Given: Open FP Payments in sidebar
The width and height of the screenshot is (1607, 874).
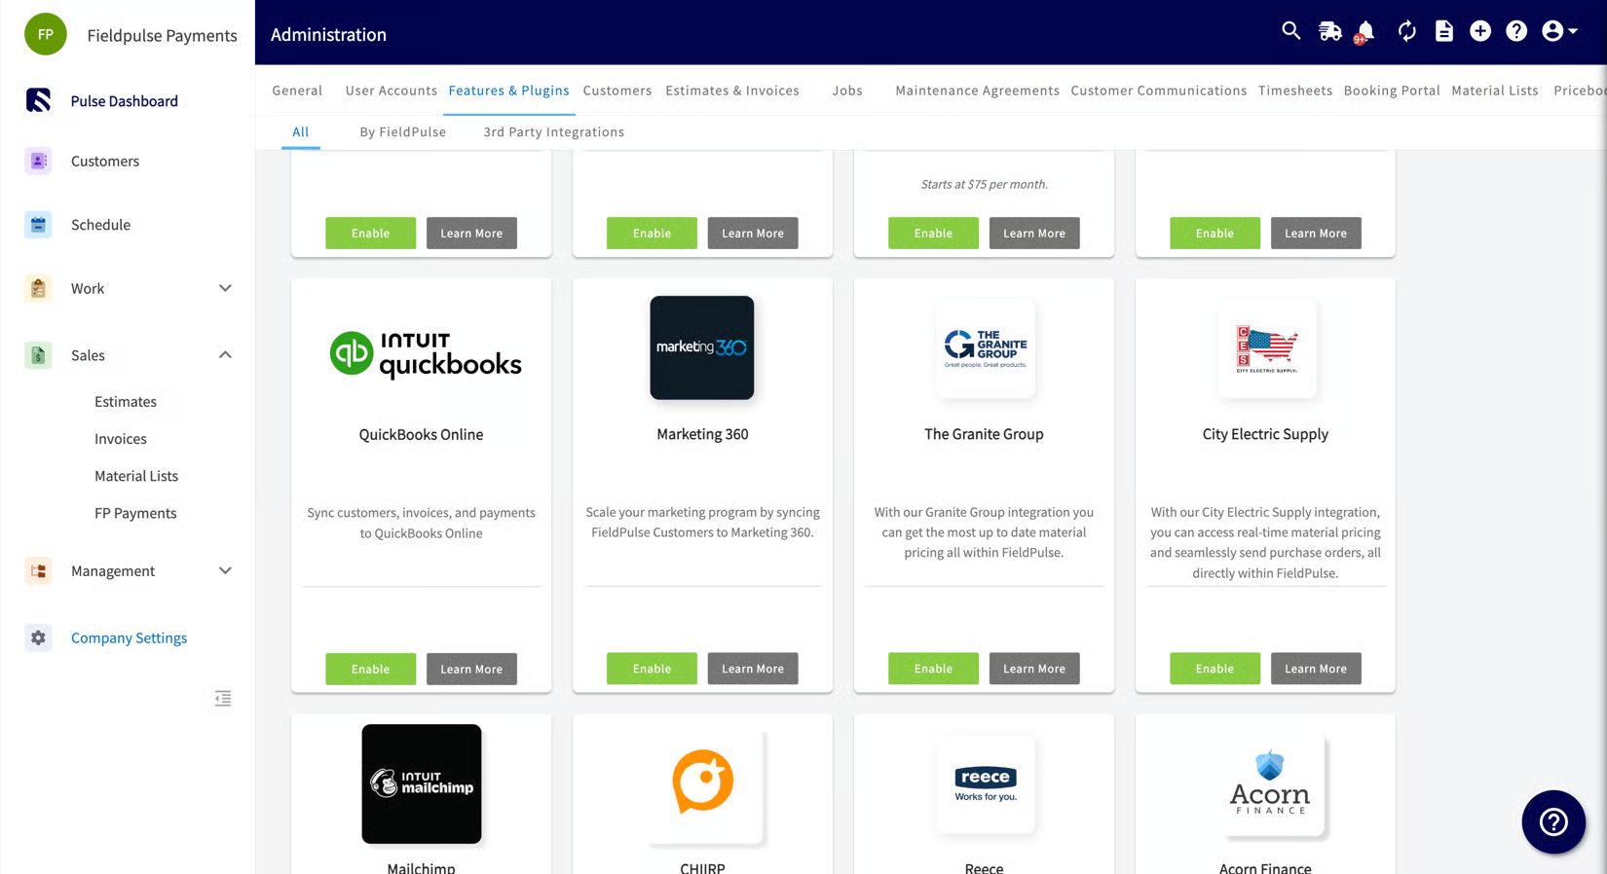Looking at the screenshot, I should coord(135,513).
